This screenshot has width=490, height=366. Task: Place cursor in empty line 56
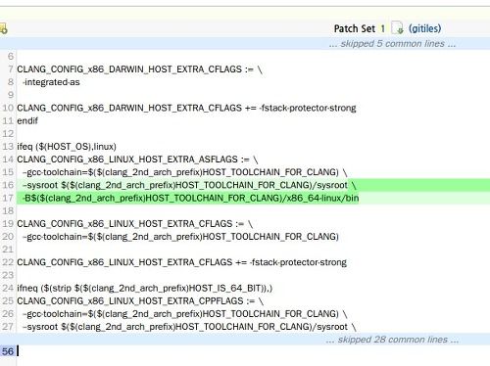point(253,351)
